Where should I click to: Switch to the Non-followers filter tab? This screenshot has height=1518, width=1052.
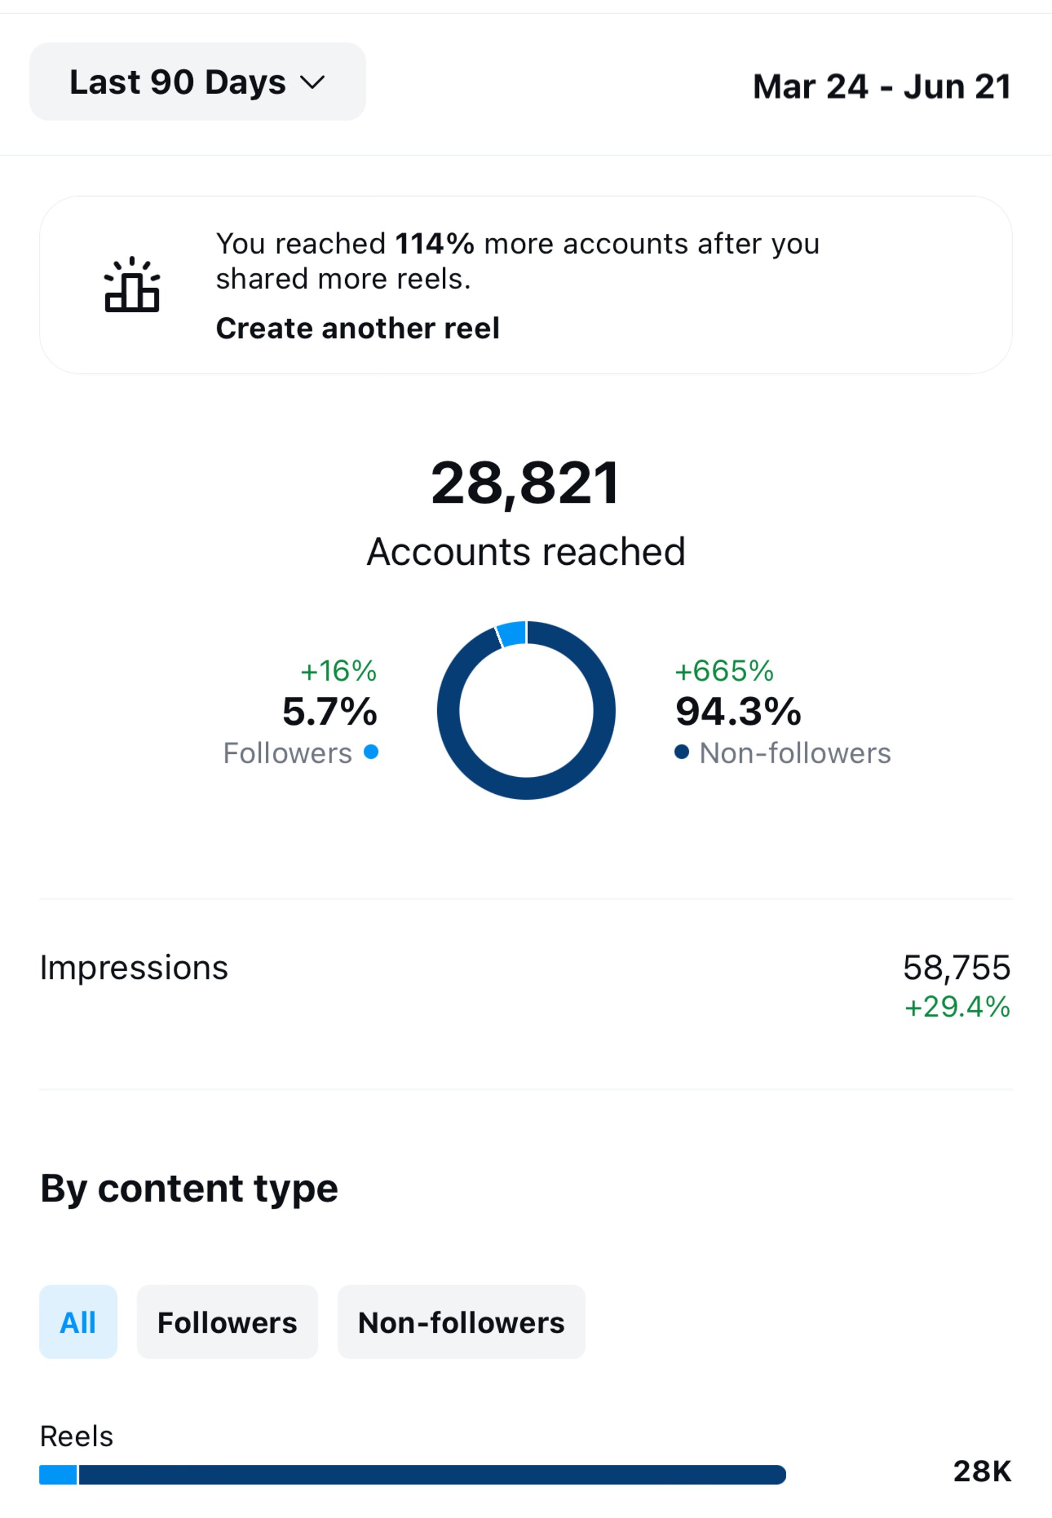[461, 1322]
